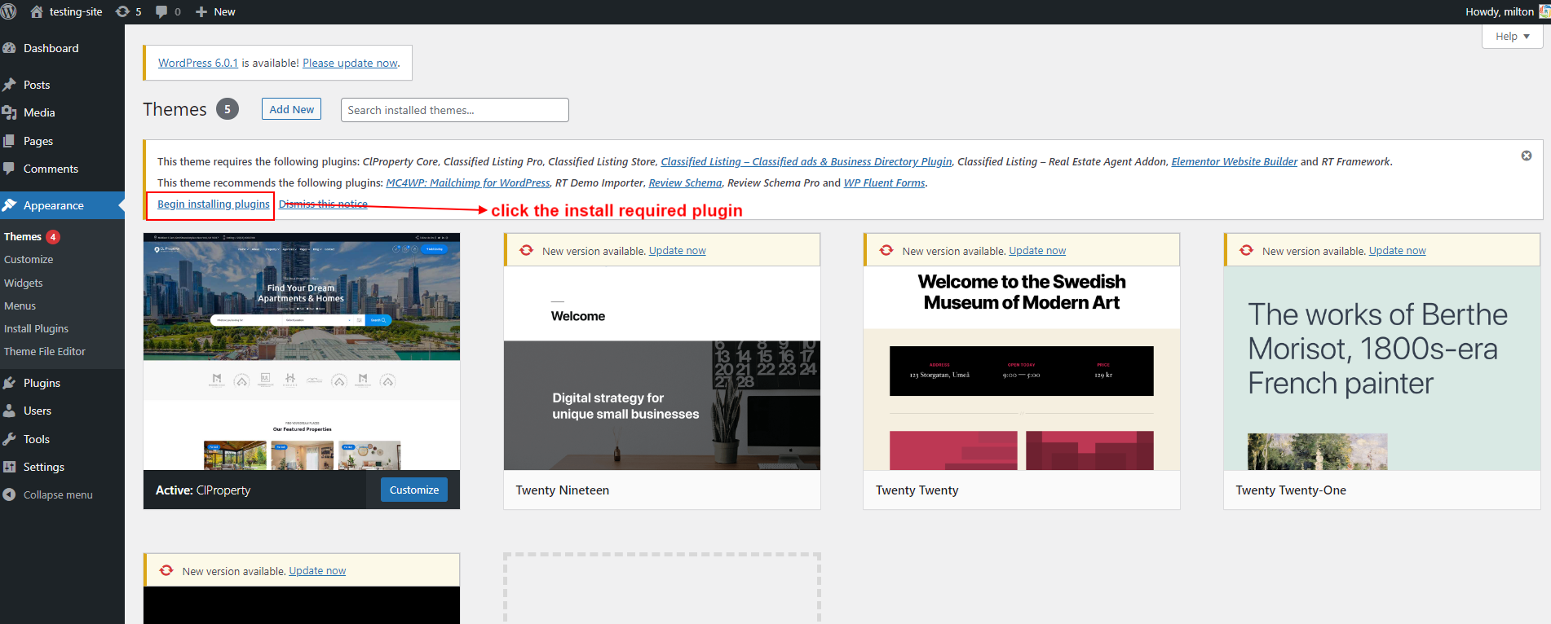The height and width of the screenshot is (624, 1551).
Task: Click Update now for Twenty Twenty
Action: pos(1037,250)
